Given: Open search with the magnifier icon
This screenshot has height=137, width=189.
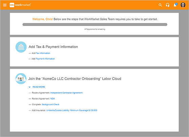Looking at the screenshot, I should pos(160,5).
